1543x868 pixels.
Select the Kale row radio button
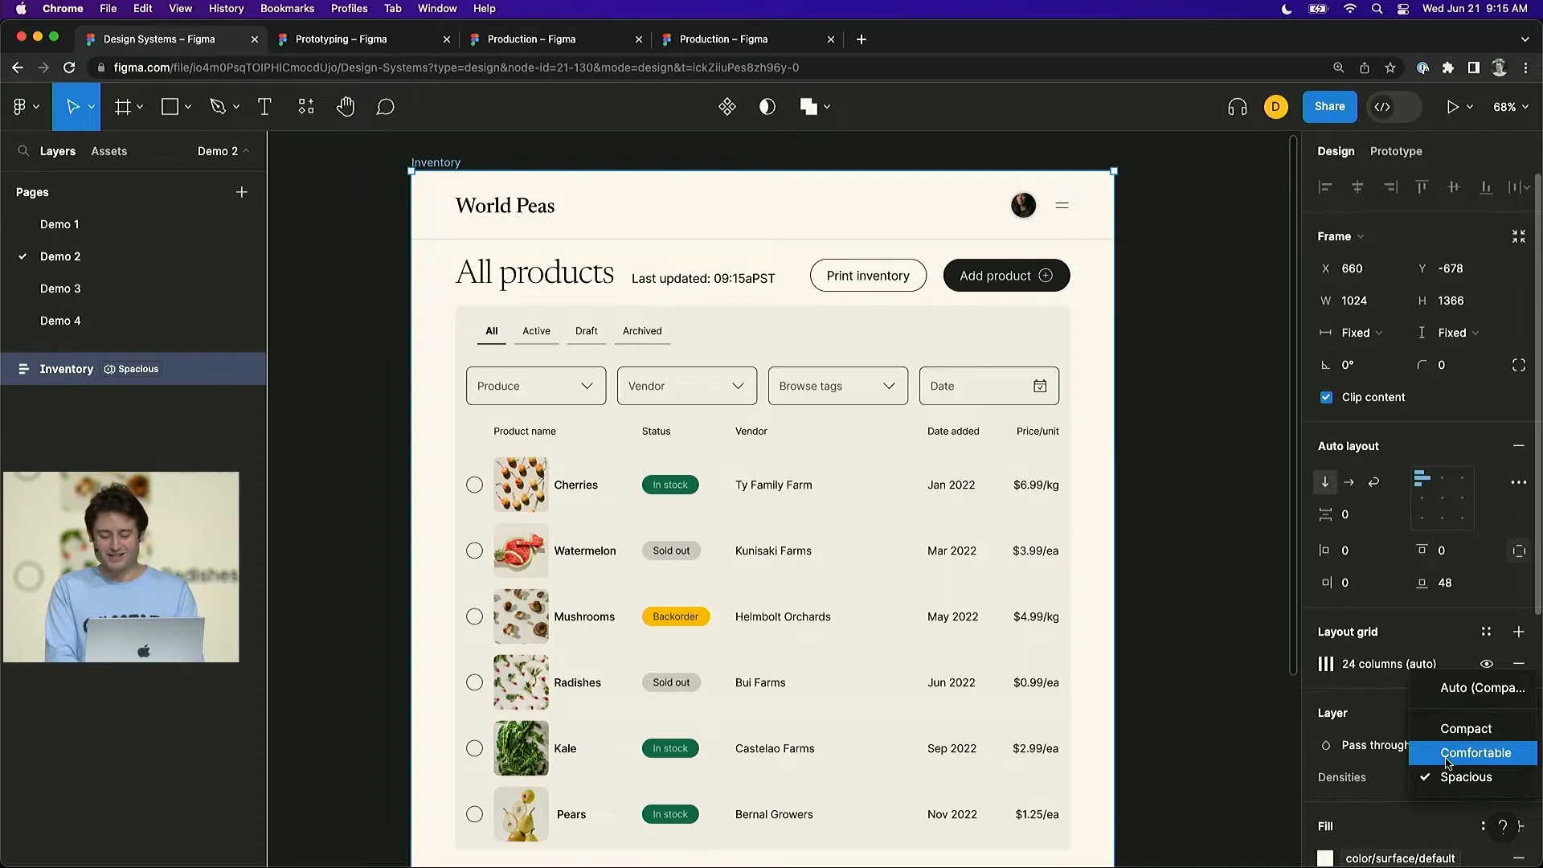point(474,748)
